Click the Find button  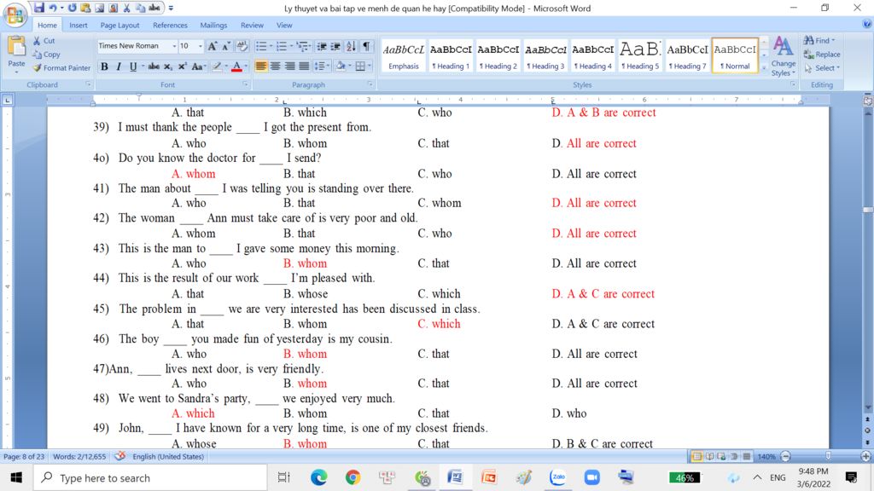[819, 41]
